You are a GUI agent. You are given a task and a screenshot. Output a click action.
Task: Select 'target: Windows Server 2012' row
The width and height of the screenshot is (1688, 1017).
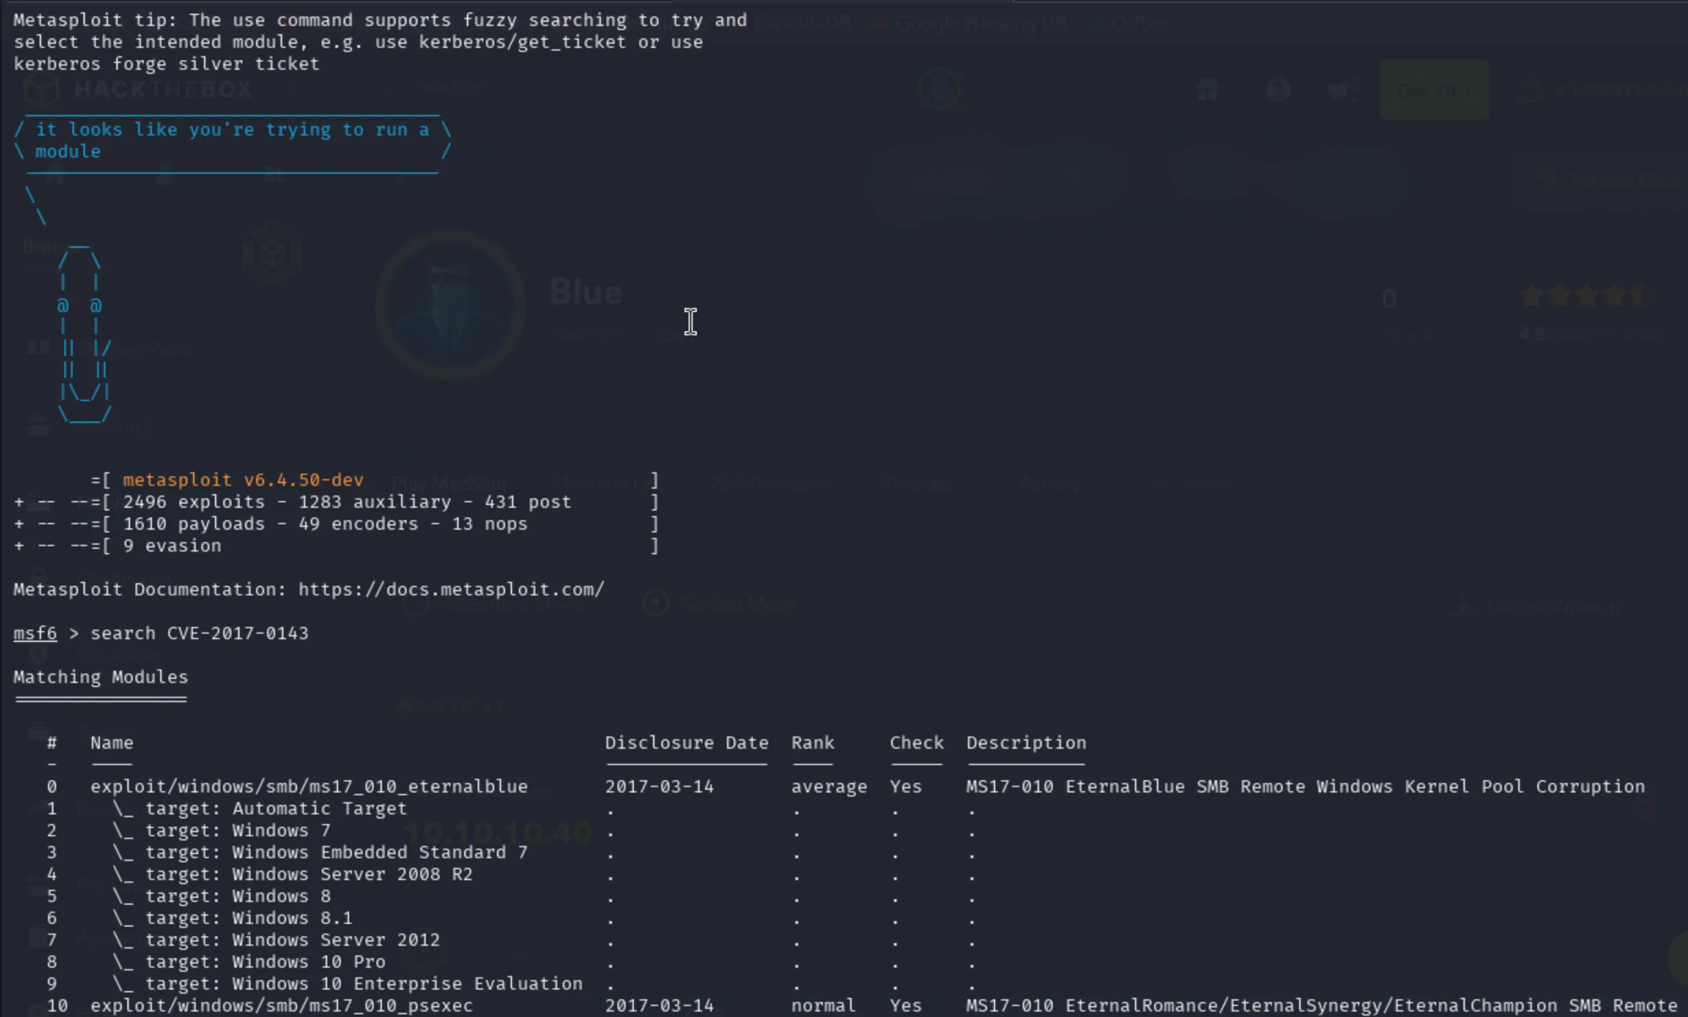point(276,940)
